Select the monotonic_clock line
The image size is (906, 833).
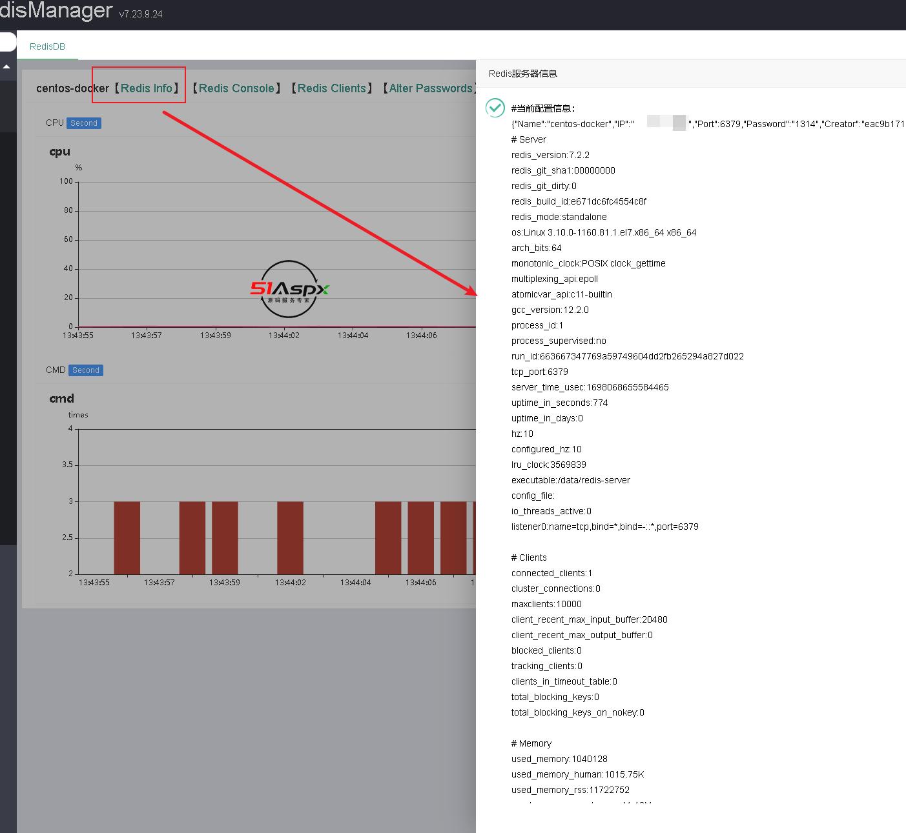pyautogui.click(x=588, y=263)
